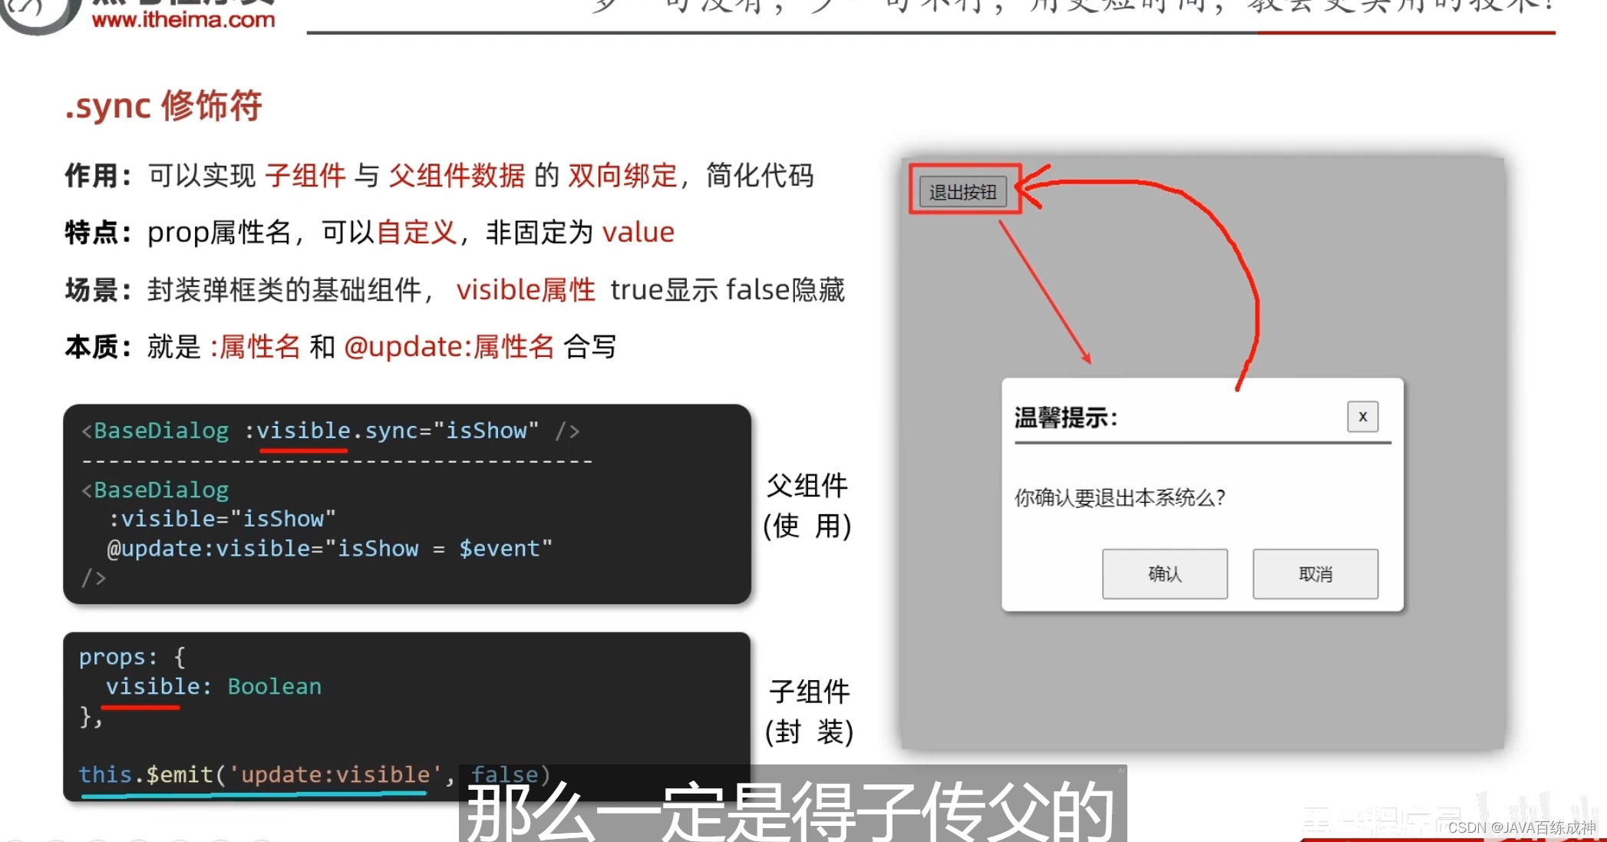Click the subtitle '那么一定是得子传父的'

791,811
